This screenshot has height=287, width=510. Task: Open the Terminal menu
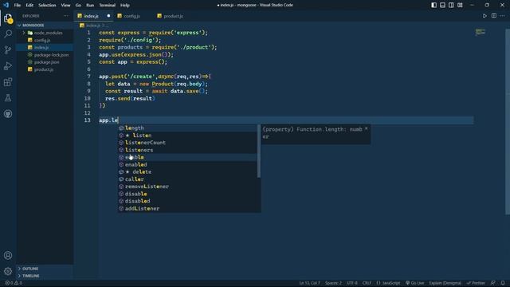[107, 6]
